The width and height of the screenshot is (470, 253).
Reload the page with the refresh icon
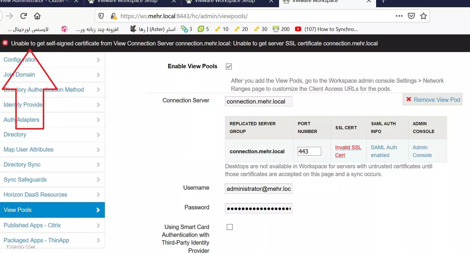click(24, 16)
